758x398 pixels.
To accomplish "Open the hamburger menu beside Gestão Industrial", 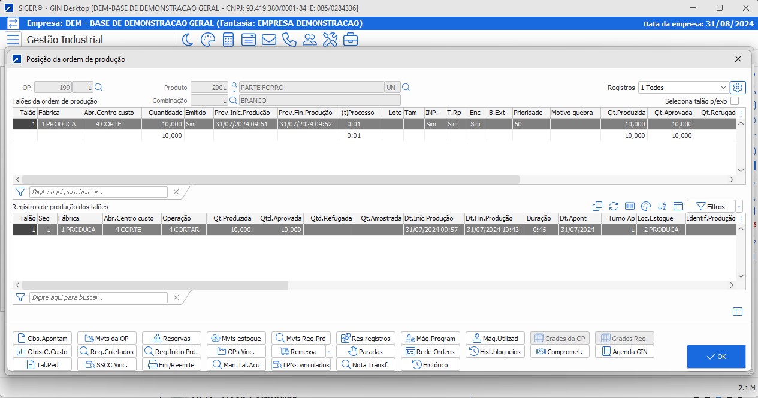I will coord(13,40).
